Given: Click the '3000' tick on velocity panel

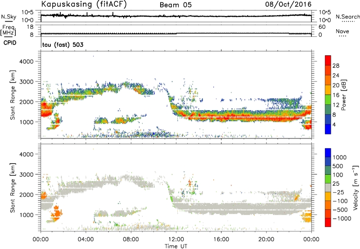Looking at the screenshot, I should coord(26,174).
